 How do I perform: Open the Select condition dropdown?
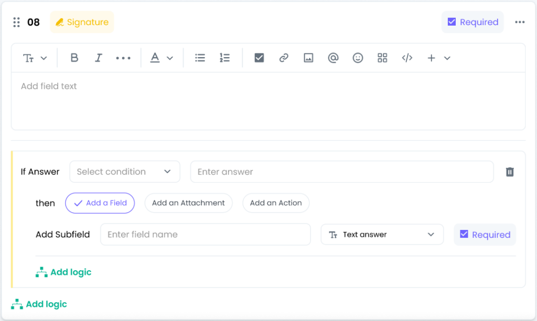(124, 172)
